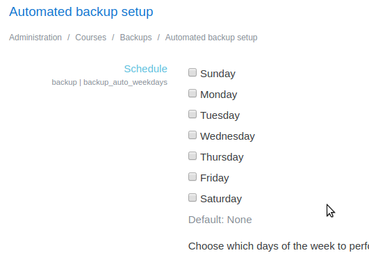Click the Automated backup setup breadcrumb item
This screenshot has width=369, height=269.
tap(211, 38)
